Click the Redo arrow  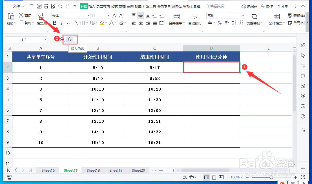pos(67,6)
